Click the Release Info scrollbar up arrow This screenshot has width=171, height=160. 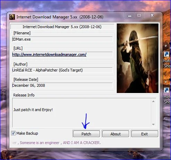(153, 101)
